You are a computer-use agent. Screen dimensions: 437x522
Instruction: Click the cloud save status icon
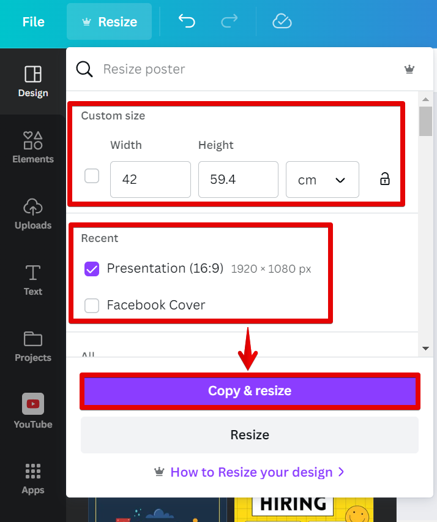click(x=282, y=21)
